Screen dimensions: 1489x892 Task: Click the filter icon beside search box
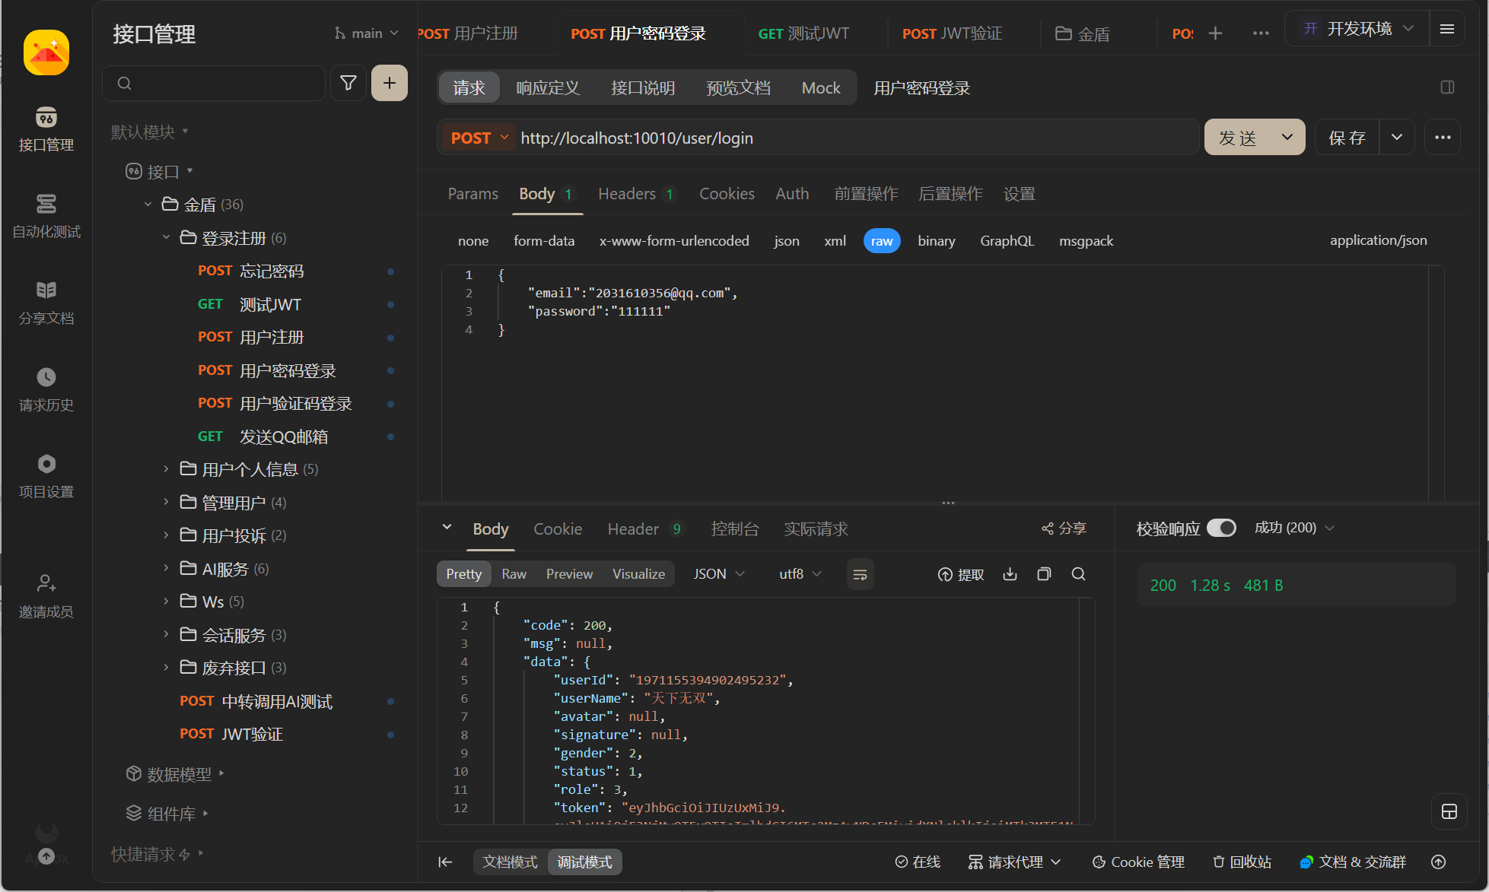348,83
